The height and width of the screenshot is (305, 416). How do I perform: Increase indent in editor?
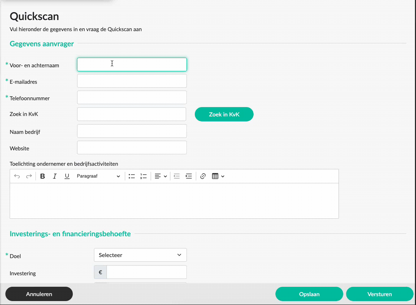(x=189, y=176)
